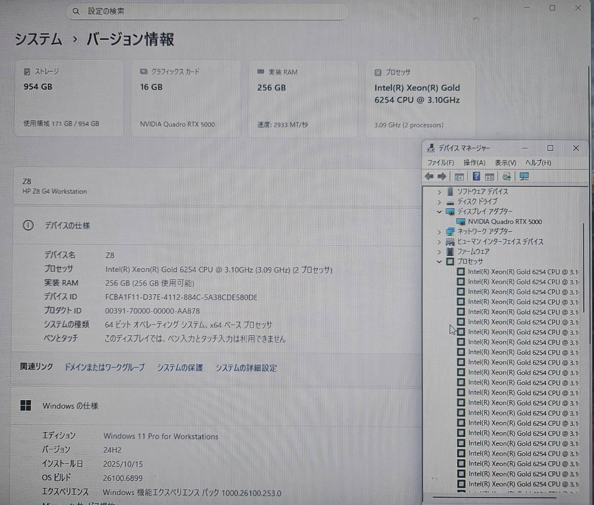Click the Forward arrow in Device Manager toolbar

tap(442, 176)
